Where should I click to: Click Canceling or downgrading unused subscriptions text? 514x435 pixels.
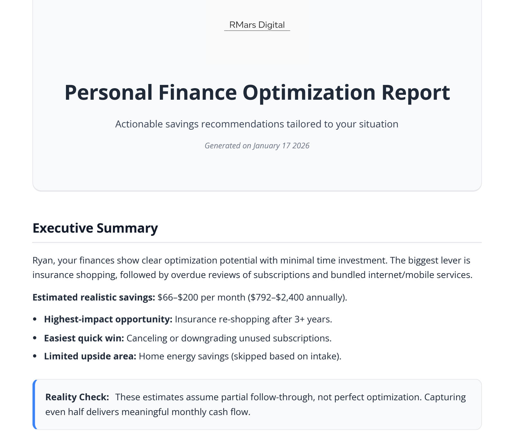pyautogui.click(x=229, y=338)
